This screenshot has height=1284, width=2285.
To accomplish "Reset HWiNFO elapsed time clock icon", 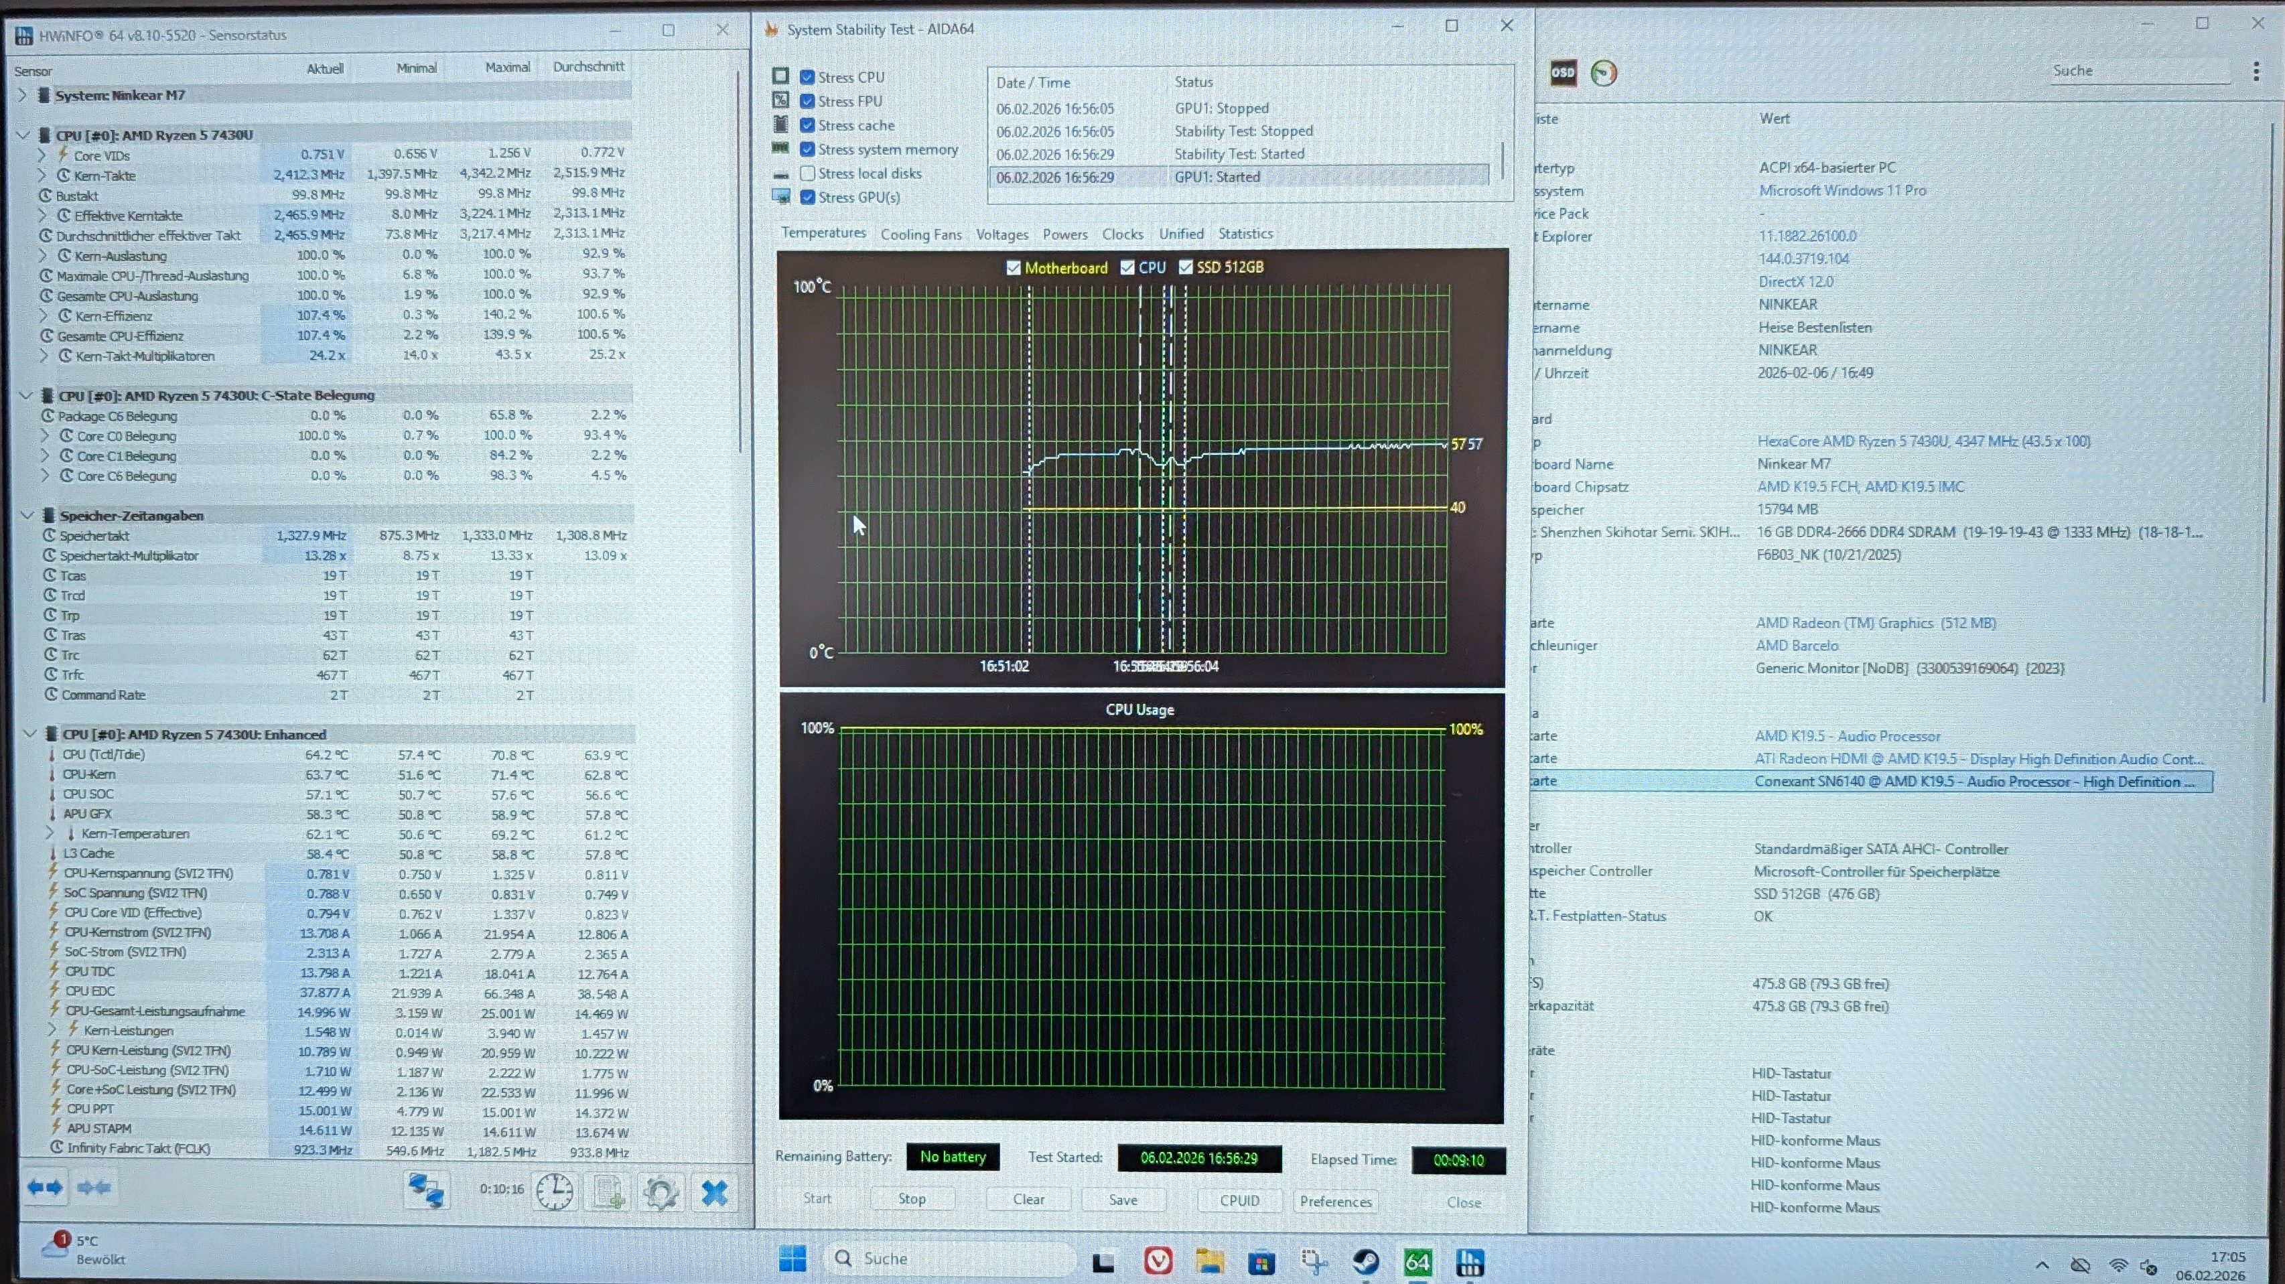I will tap(555, 1192).
